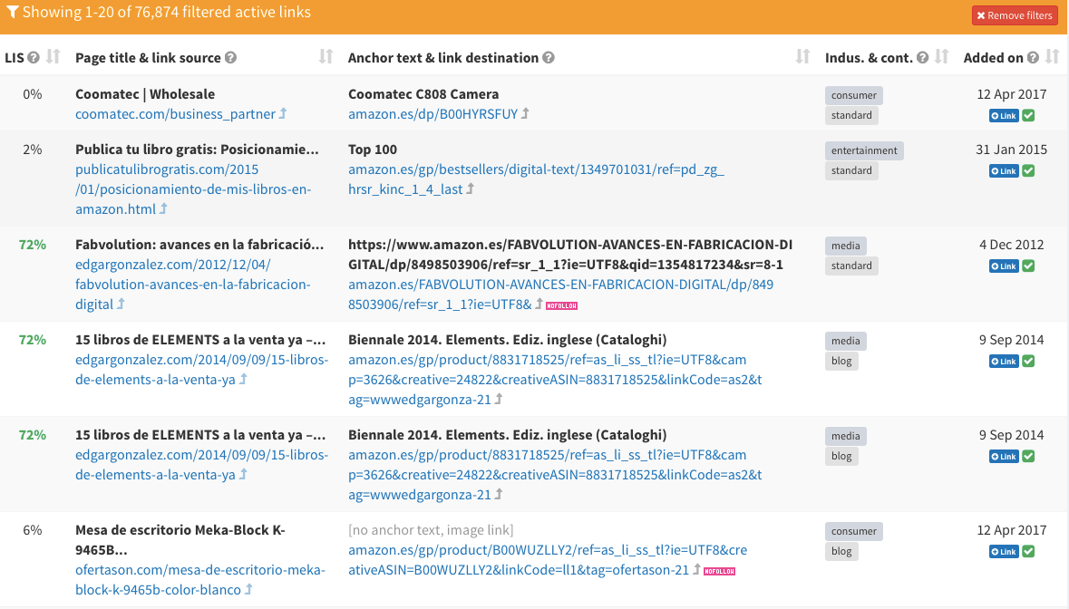Click help icon next to LIS header
Screen dimensions: 1069x609
[x=34, y=58]
